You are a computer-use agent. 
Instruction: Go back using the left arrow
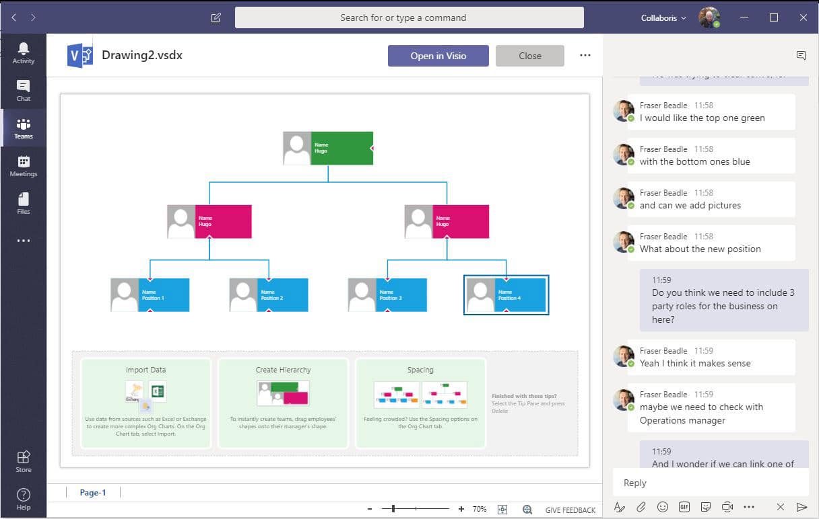click(x=13, y=17)
